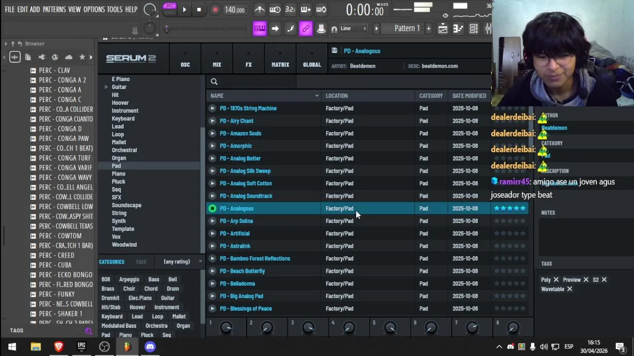Rate PD - Arp Solina with stars
This screenshot has width=634, height=356.
point(510,221)
